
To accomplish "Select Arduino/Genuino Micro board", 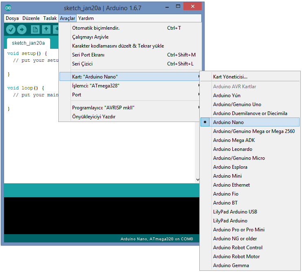I will [x=250, y=158].
